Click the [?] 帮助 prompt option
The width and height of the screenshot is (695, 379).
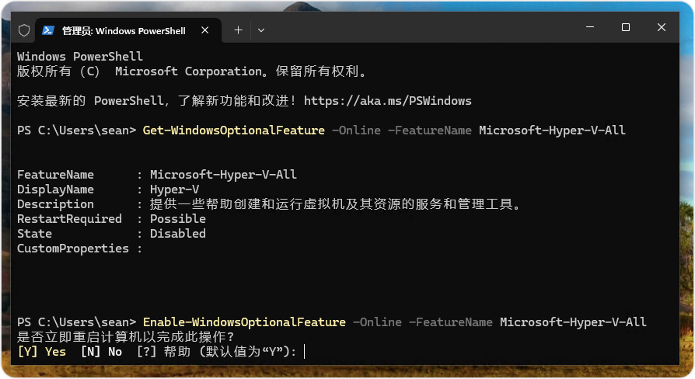pyautogui.click(x=163, y=352)
